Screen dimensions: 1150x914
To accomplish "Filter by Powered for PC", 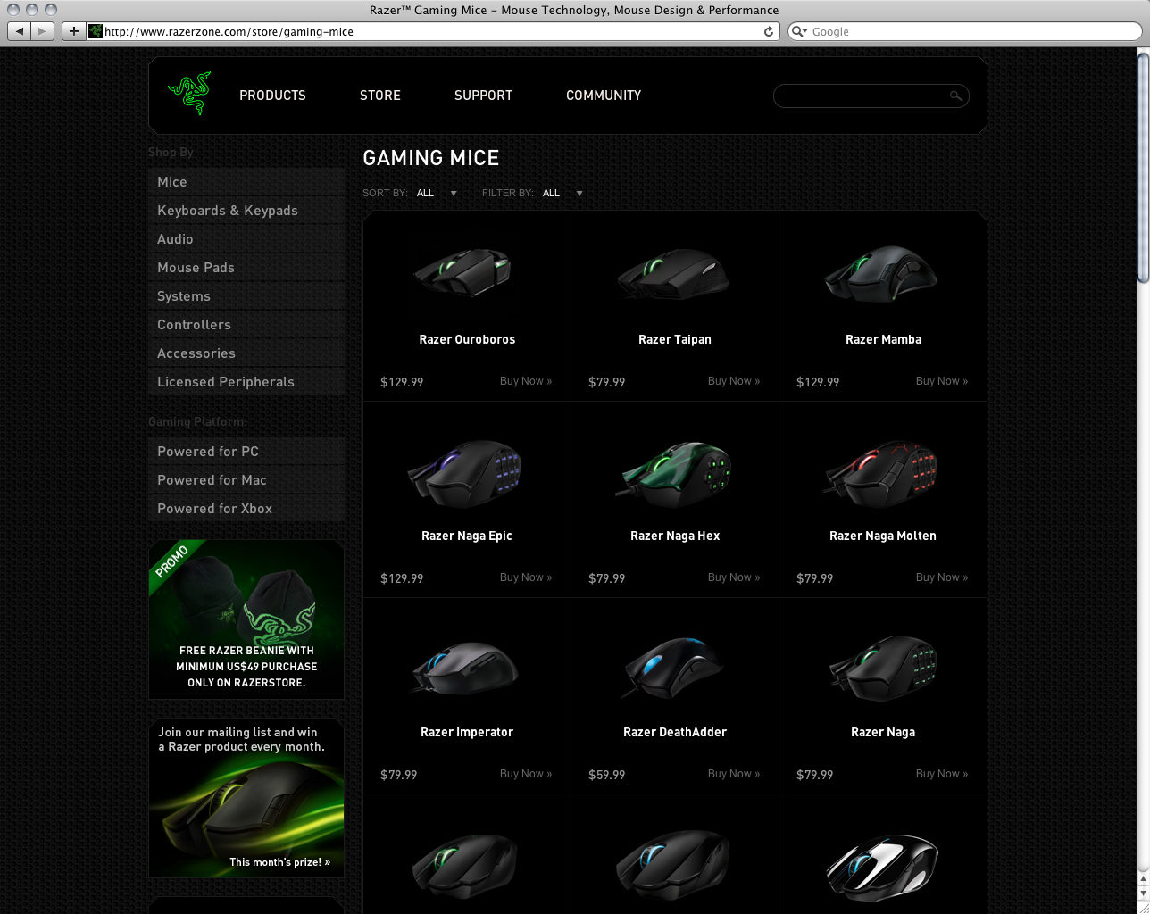I will point(246,452).
